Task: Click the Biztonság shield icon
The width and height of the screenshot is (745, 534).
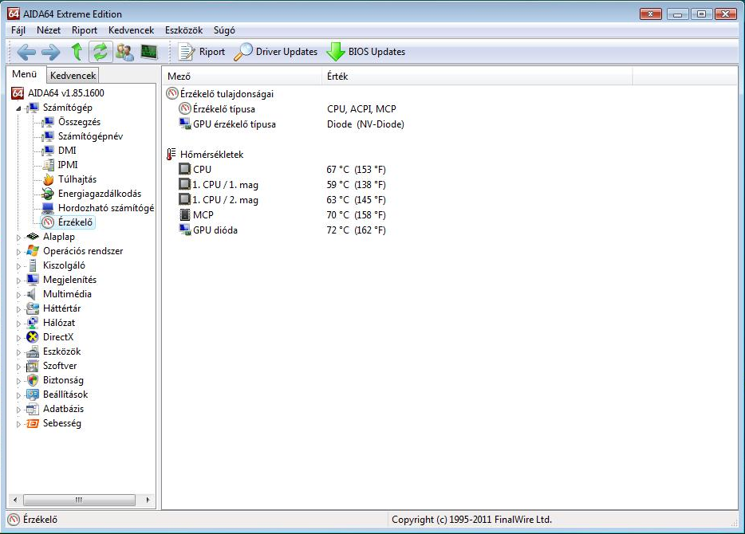Action: [33, 380]
